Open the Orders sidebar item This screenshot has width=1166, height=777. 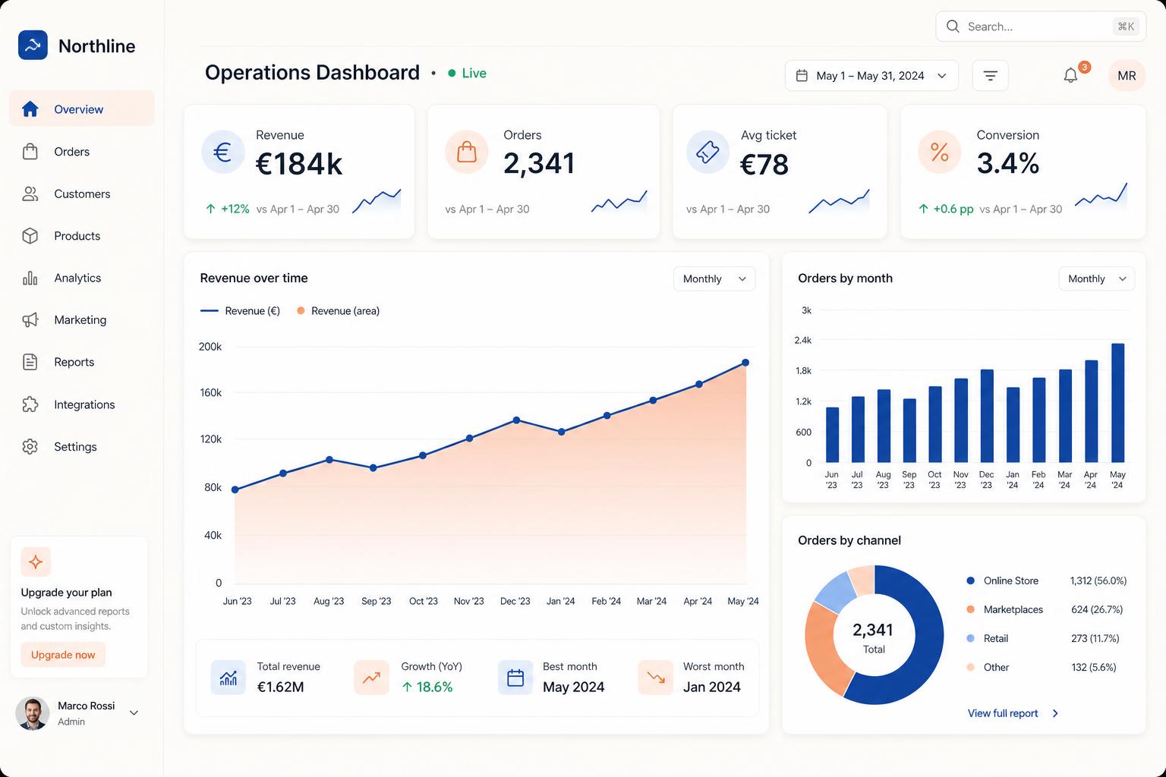pos(81,152)
